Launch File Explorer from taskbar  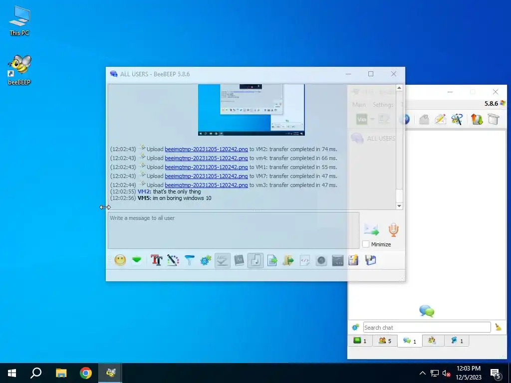click(61, 373)
